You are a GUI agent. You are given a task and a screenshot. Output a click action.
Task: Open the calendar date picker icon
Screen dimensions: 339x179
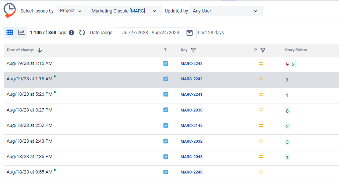coord(190,33)
